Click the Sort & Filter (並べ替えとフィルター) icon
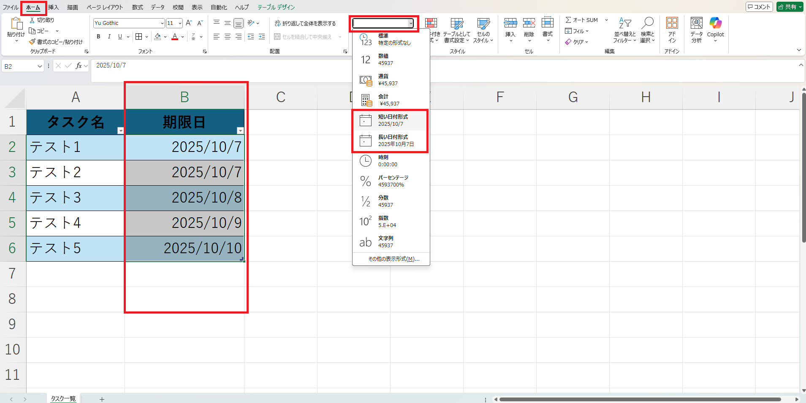Viewport: 806px width, 403px height. point(624,24)
